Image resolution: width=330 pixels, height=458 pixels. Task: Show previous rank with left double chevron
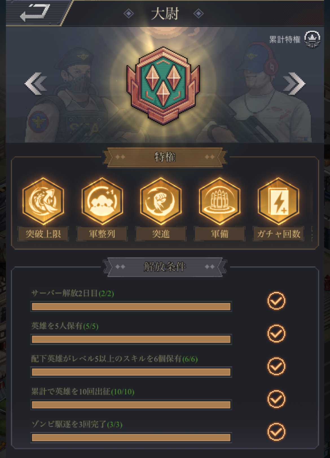(36, 84)
